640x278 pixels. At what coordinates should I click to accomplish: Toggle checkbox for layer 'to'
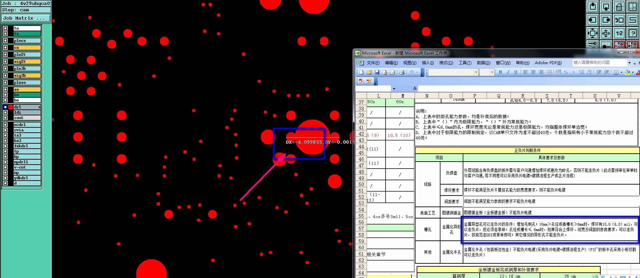[5, 28]
